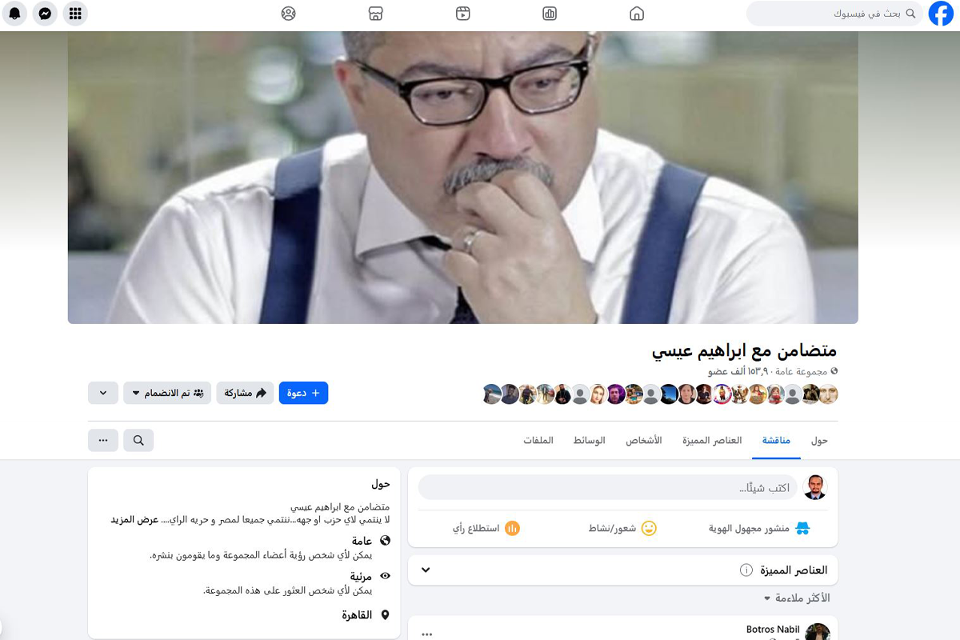The image size is (960, 640).
Task: Go to the Home icon in the top navigation
Action: tap(637, 14)
